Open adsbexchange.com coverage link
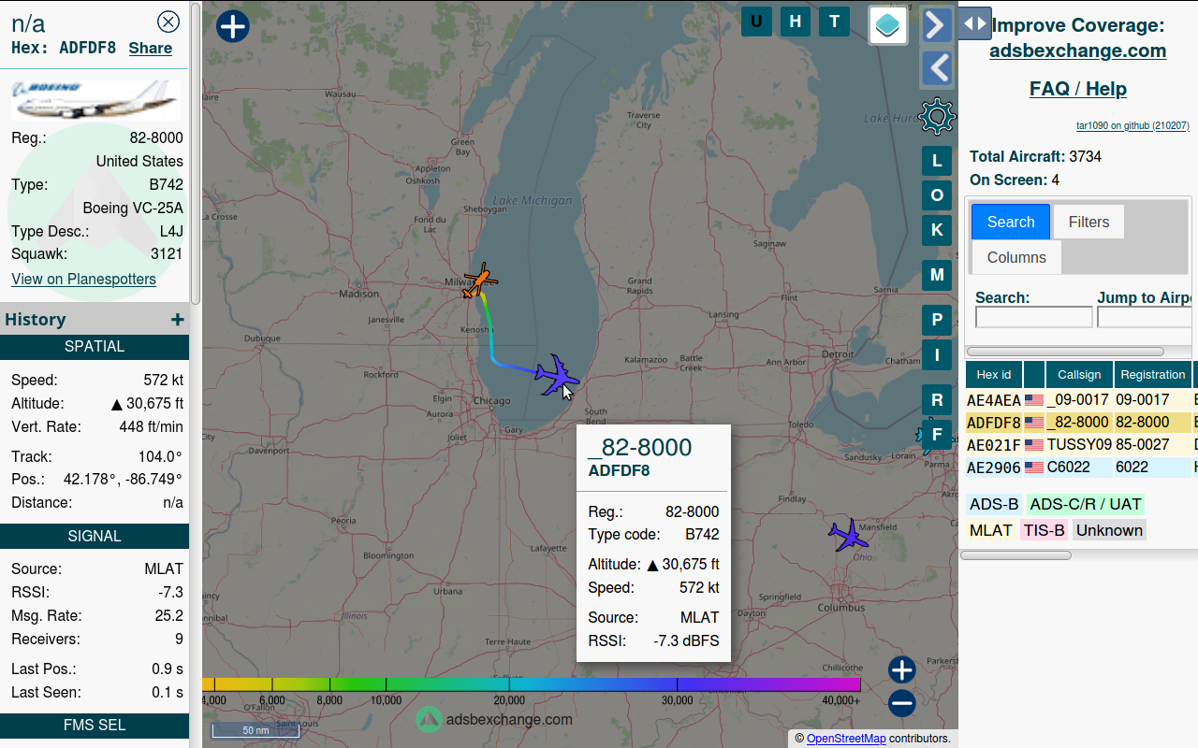This screenshot has height=748, width=1198. click(1078, 50)
